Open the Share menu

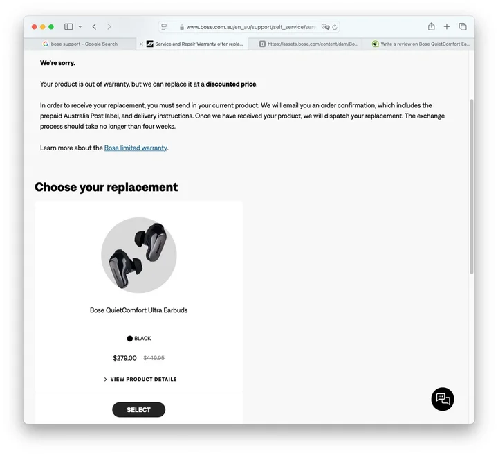point(432,27)
